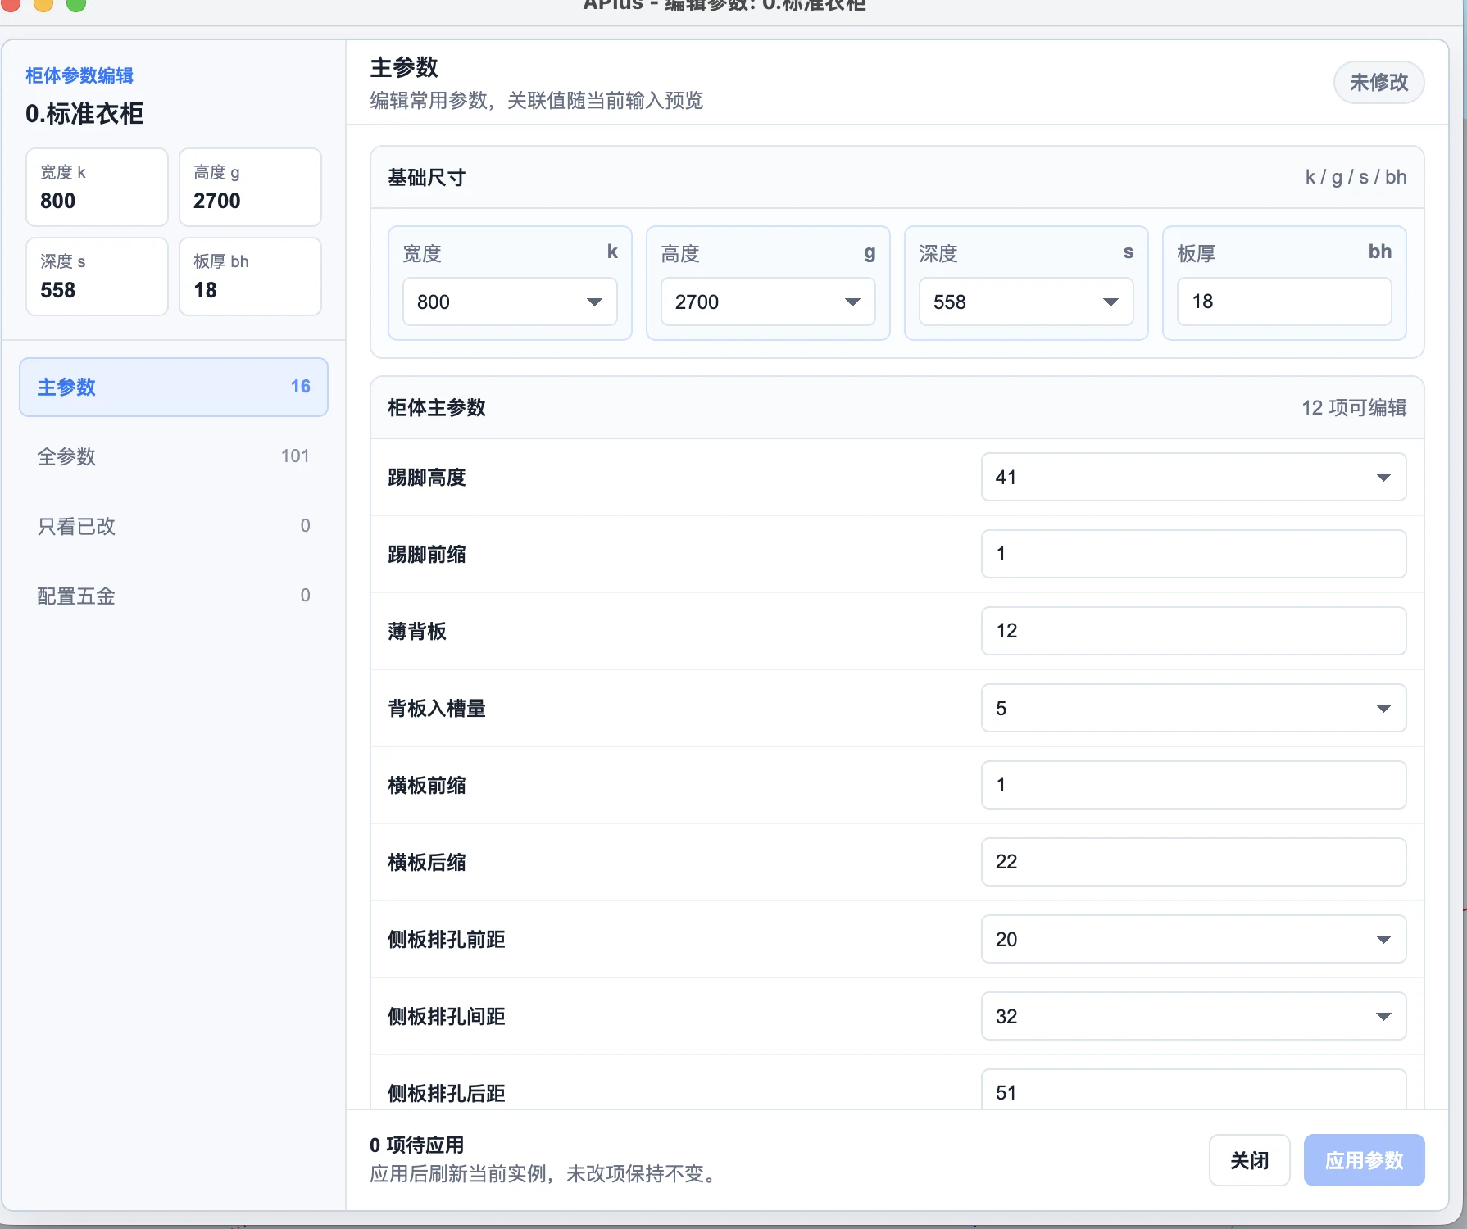
Task: Click the 踢脚前缩 input field
Action: pos(1194,554)
